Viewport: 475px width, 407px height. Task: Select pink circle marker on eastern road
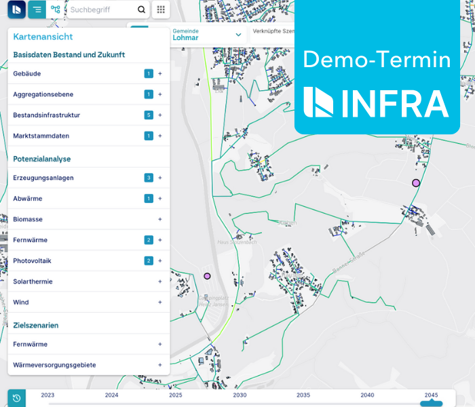416,183
